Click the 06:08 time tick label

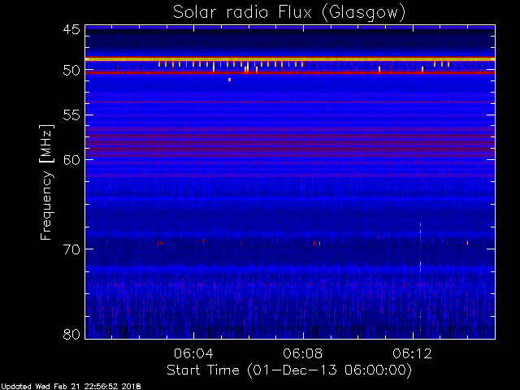pyautogui.click(x=303, y=353)
